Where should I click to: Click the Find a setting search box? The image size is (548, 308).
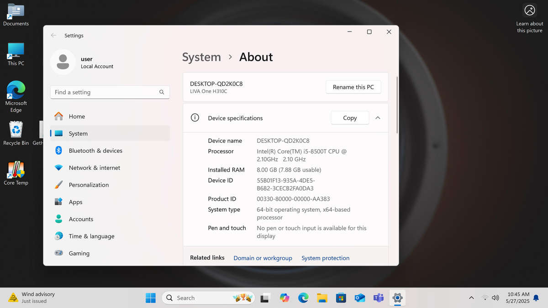coord(106,92)
